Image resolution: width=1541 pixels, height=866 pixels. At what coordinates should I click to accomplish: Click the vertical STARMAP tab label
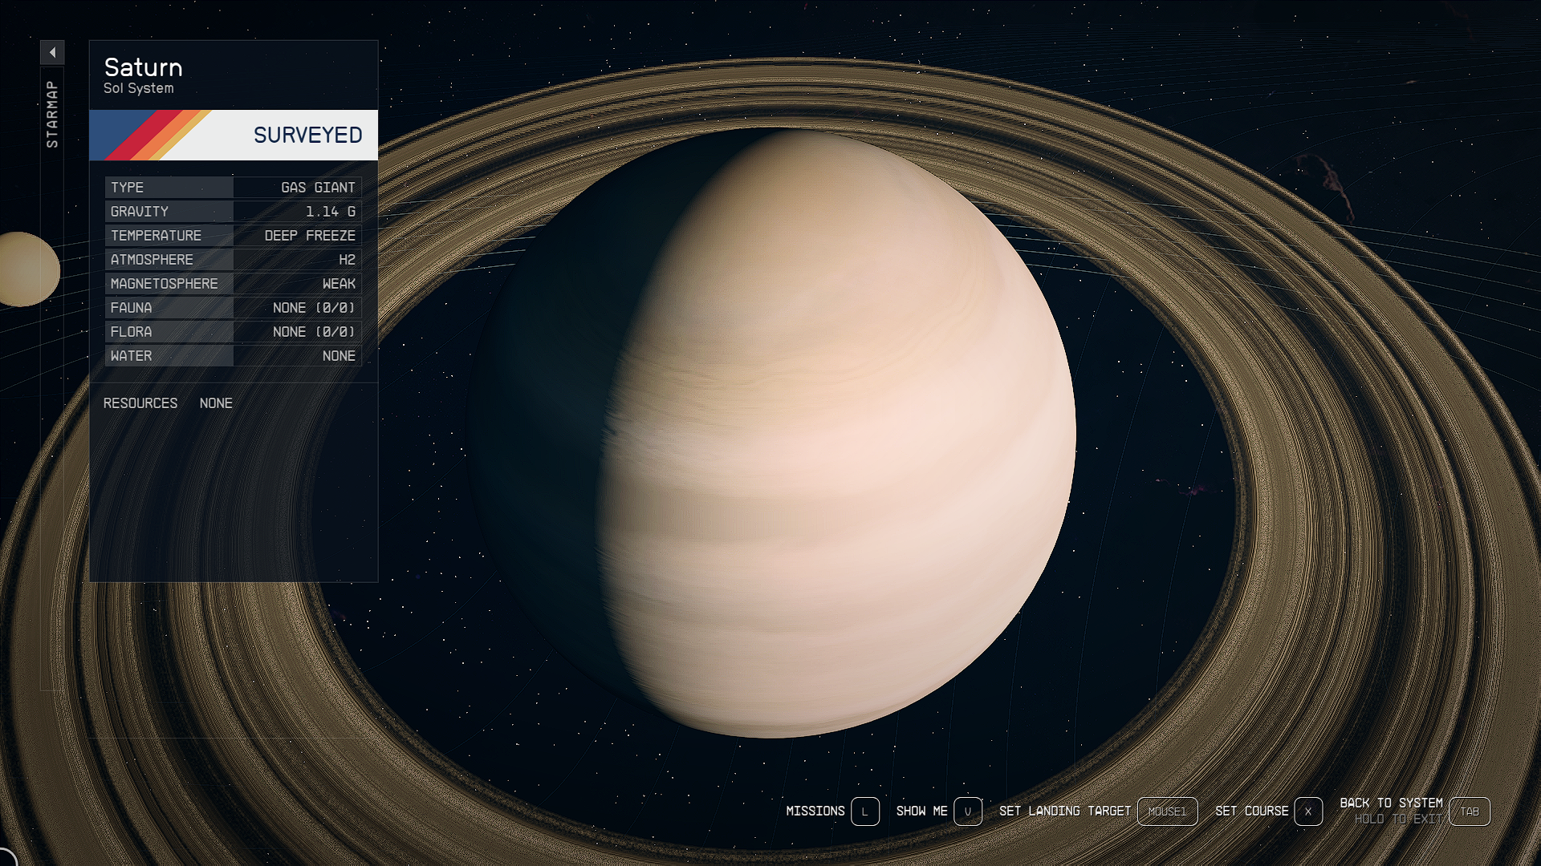pyautogui.click(x=52, y=114)
